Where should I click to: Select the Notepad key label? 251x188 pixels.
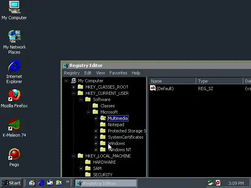(x=116, y=125)
